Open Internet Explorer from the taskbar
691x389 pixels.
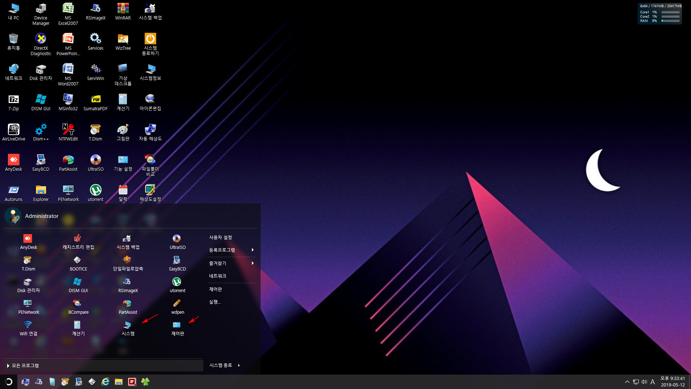coord(105,382)
